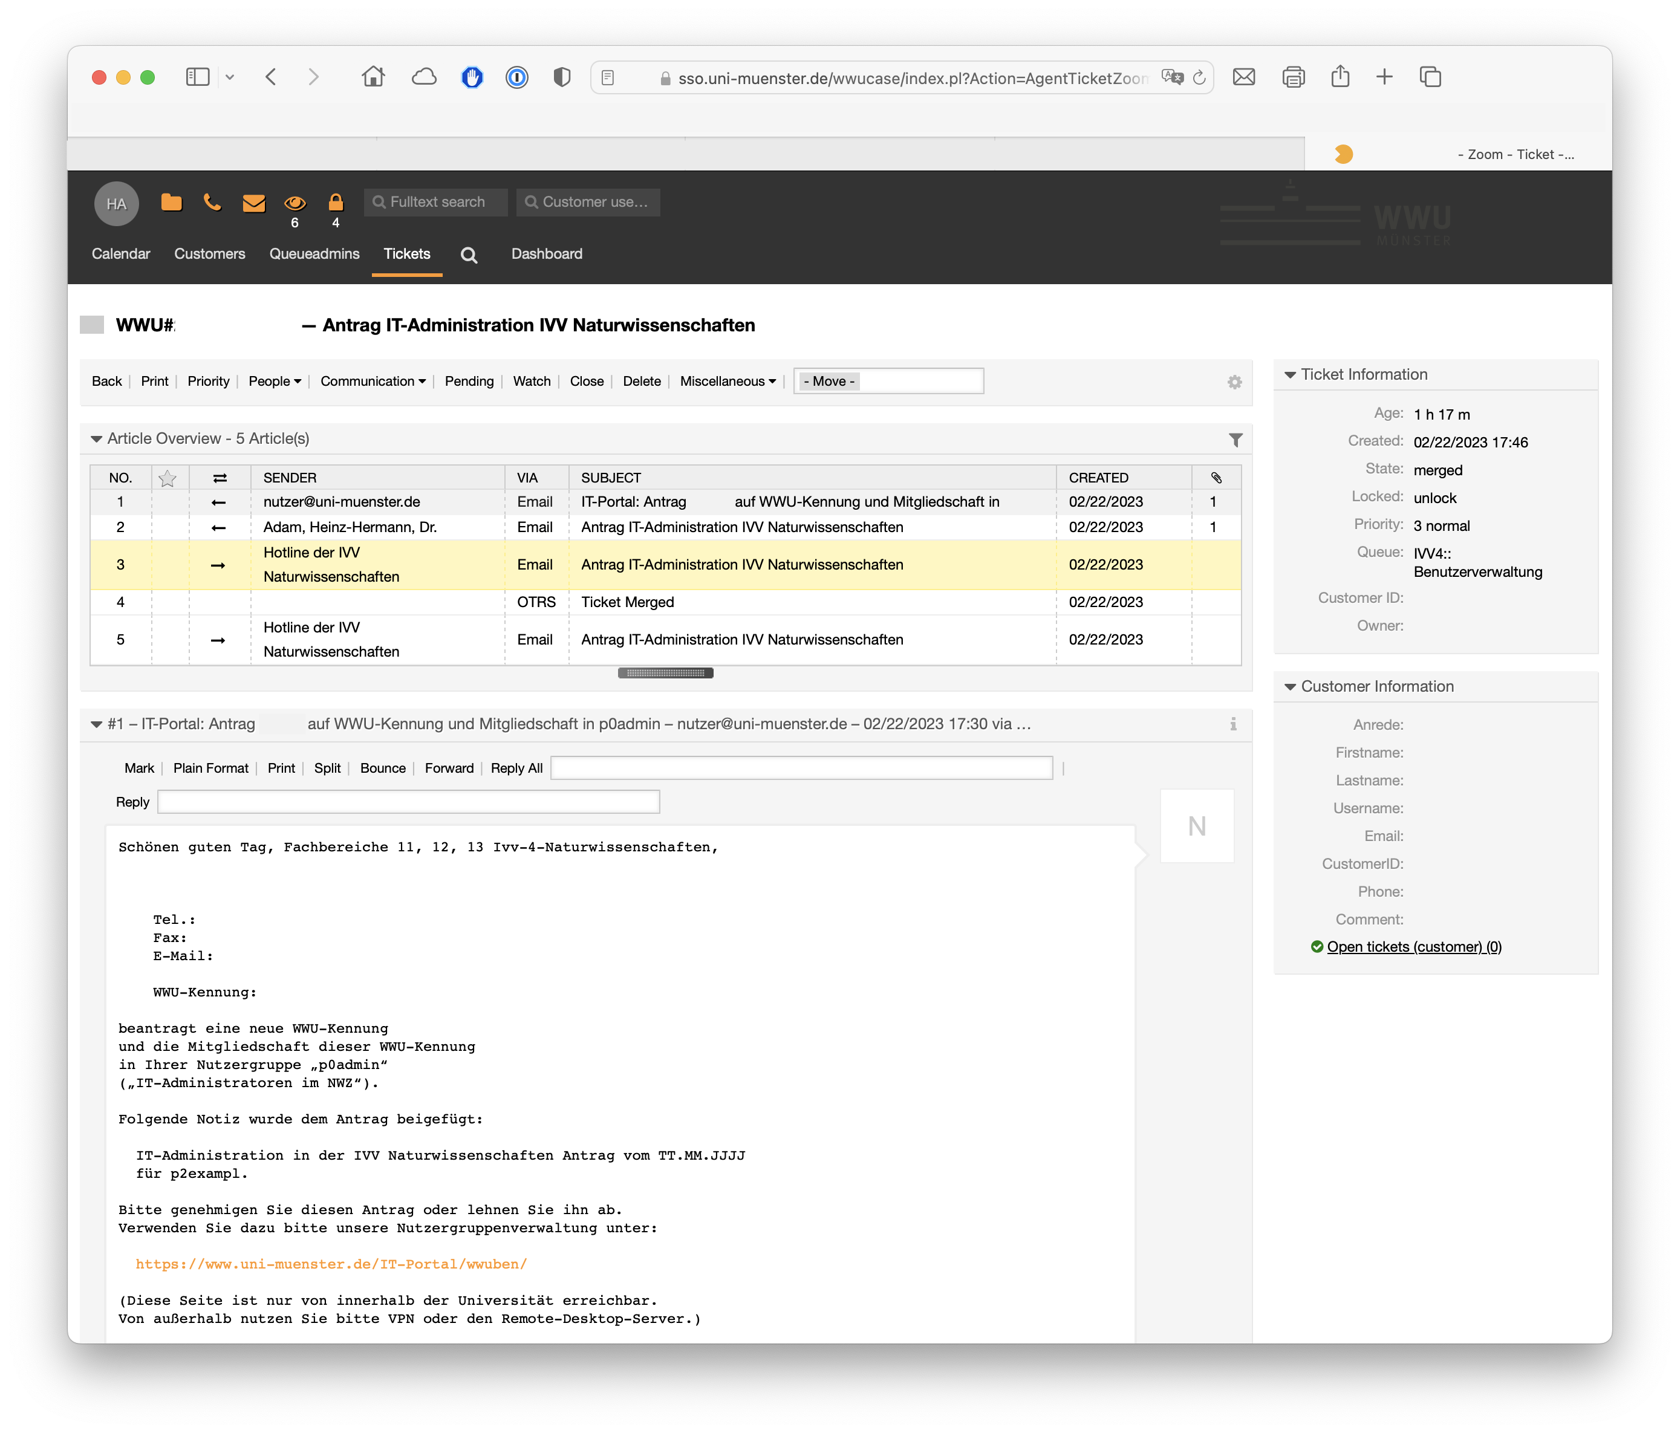This screenshot has height=1433, width=1680.
Task: Open the People dropdown menu
Action: [274, 381]
